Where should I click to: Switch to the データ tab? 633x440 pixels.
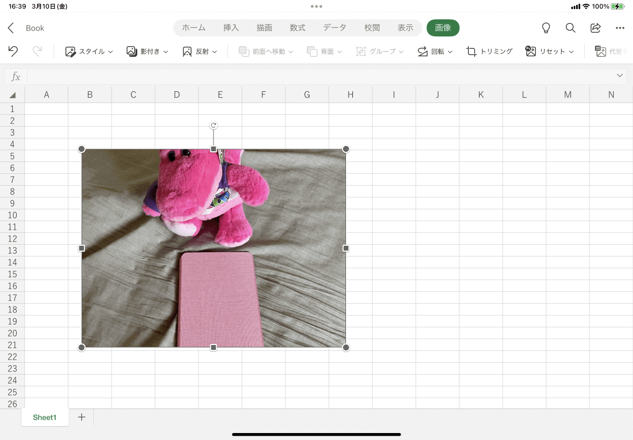pos(335,28)
